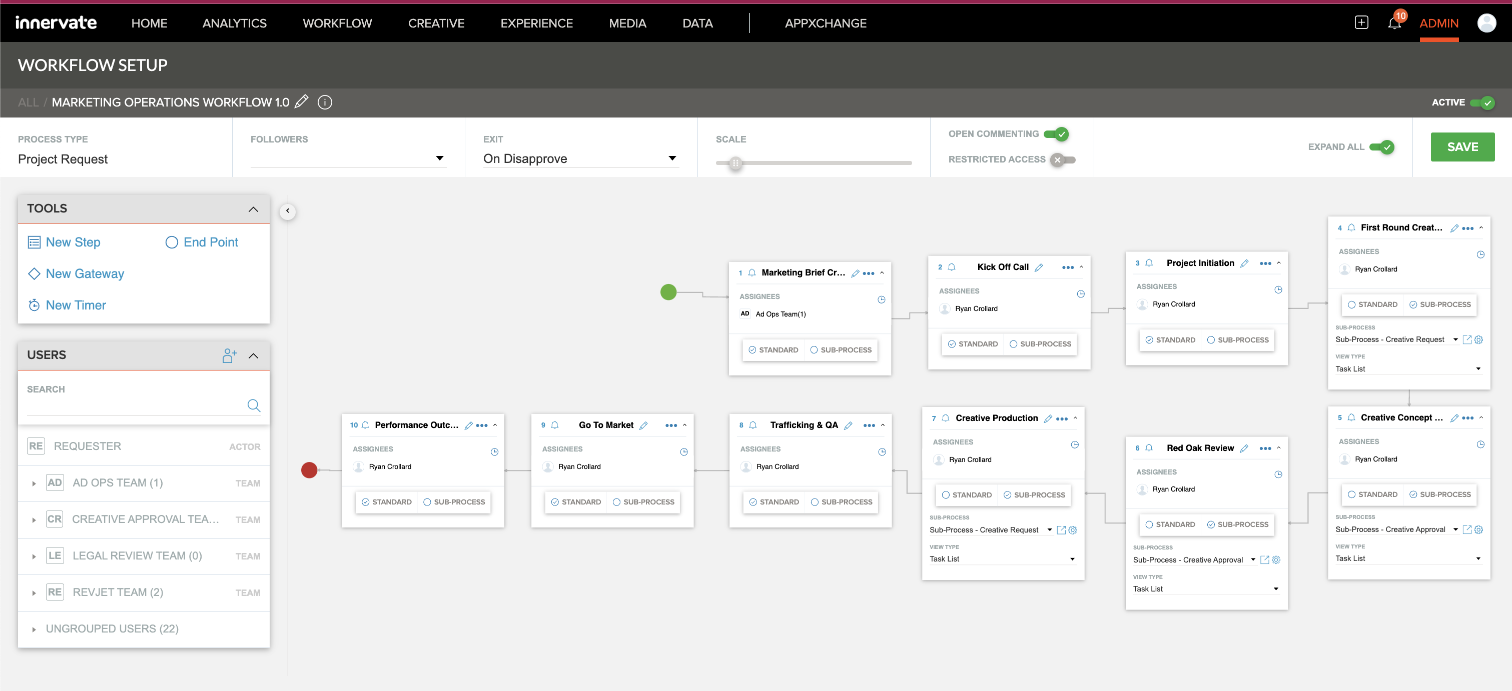Image resolution: width=1512 pixels, height=691 pixels.
Task: Click the New Step tool icon
Action: (x=35, y=242)
